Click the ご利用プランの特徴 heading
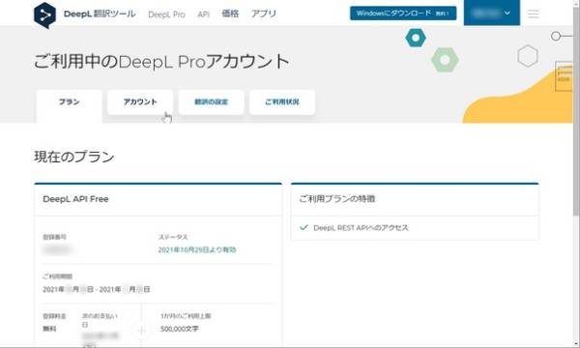 pyautogui.click(x=337, y=199)
